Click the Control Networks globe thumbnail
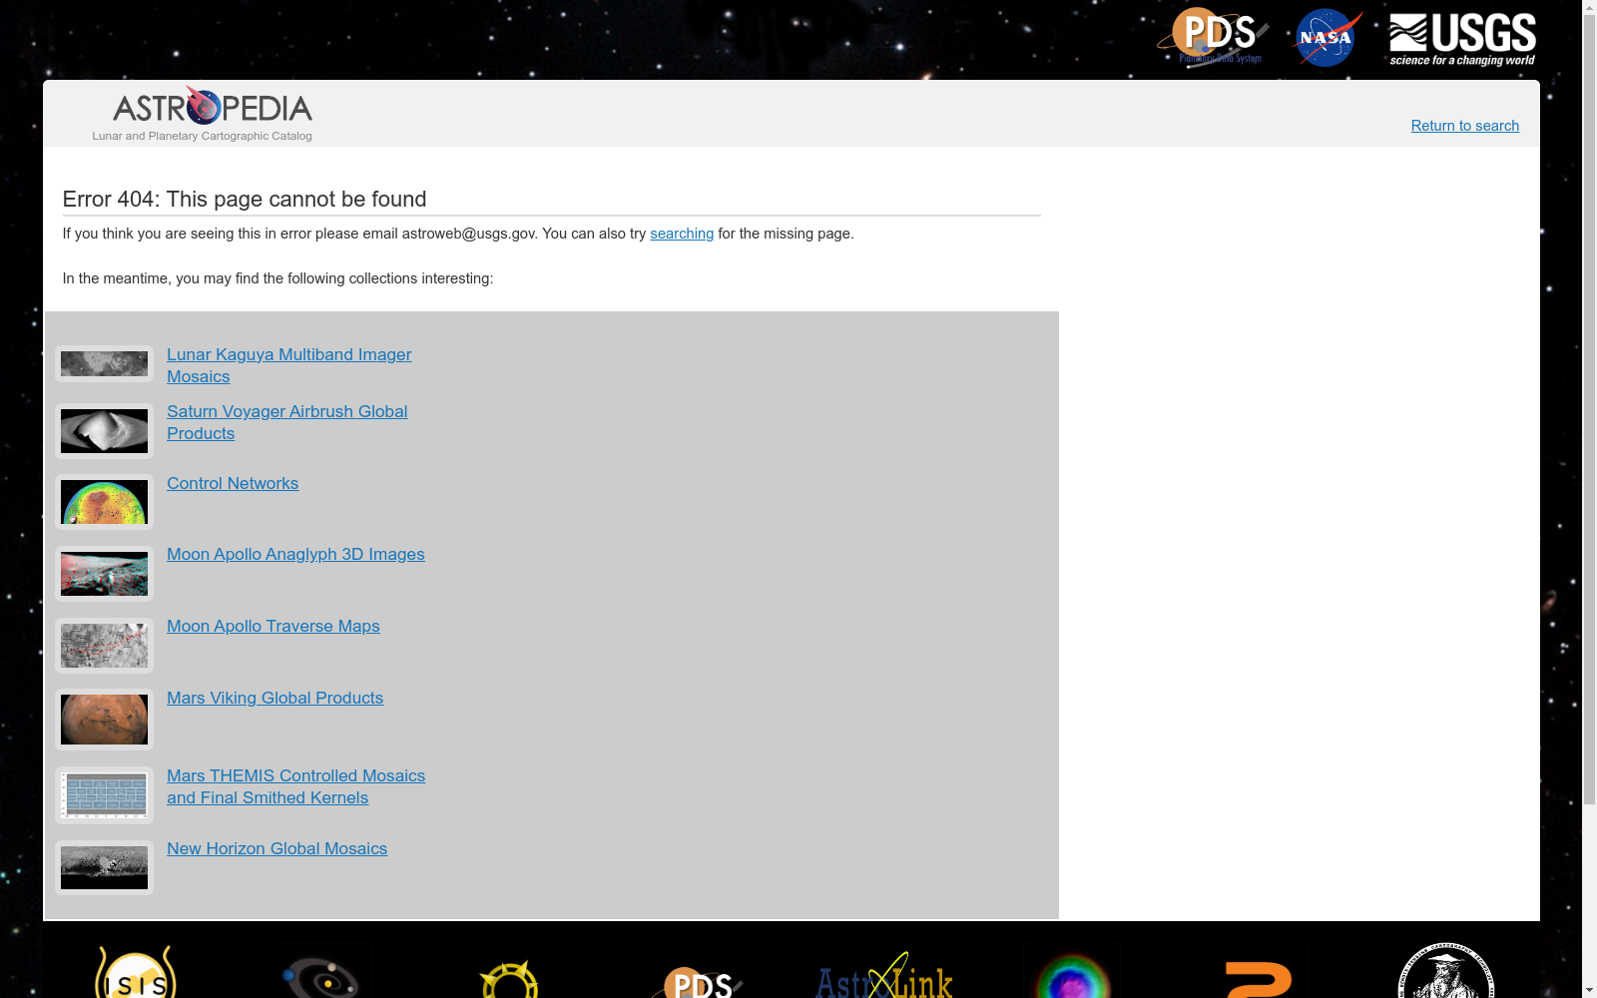This screenshot has height=998, width=1597. click(104, 502)
